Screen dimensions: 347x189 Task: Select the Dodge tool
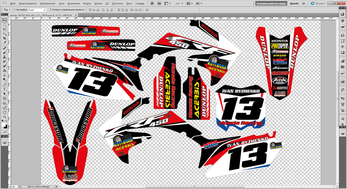(x=5, y=79)
